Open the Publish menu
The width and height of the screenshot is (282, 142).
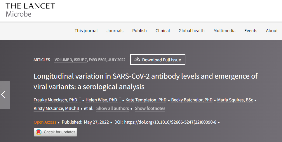139,31
